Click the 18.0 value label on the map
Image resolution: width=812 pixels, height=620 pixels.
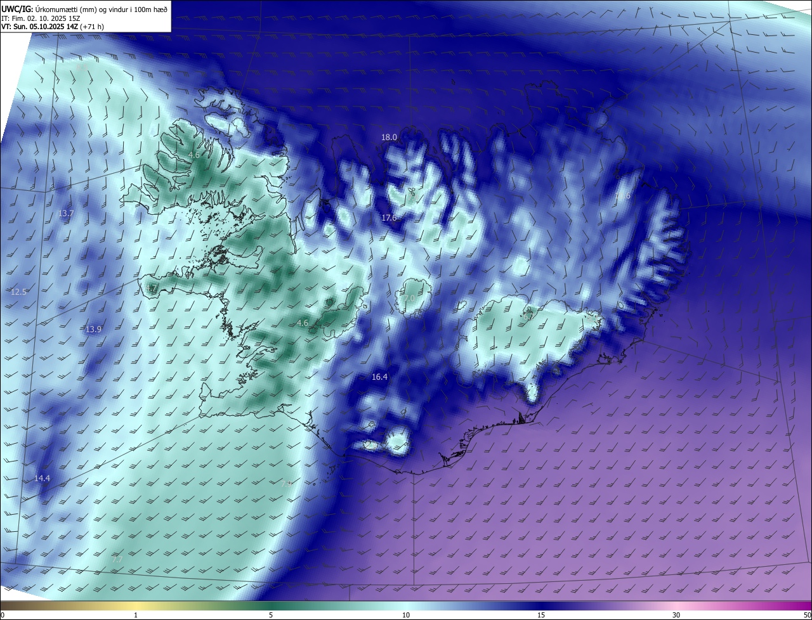point(389,138)
